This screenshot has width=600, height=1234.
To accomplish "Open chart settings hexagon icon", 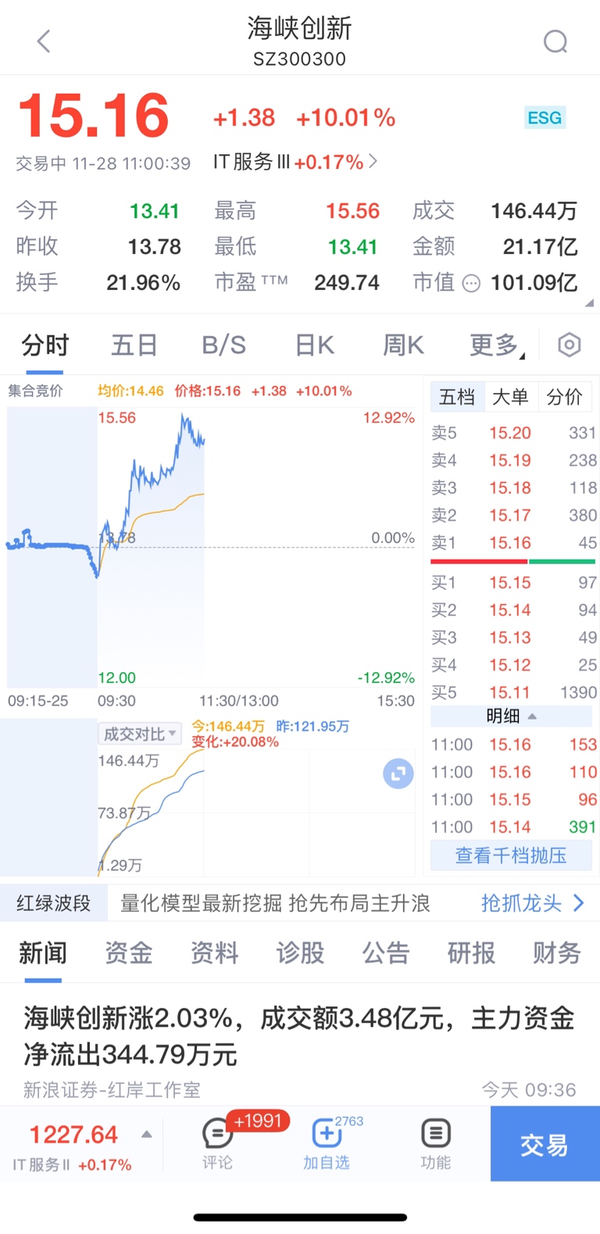I will click(x=570, y=345).
